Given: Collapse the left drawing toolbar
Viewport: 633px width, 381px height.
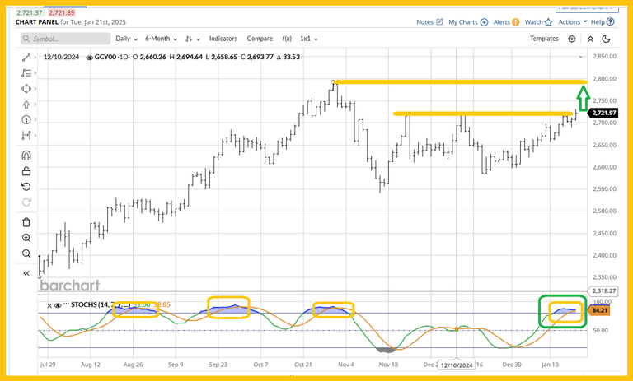Looking at the screenshot, I should (26, 272).
